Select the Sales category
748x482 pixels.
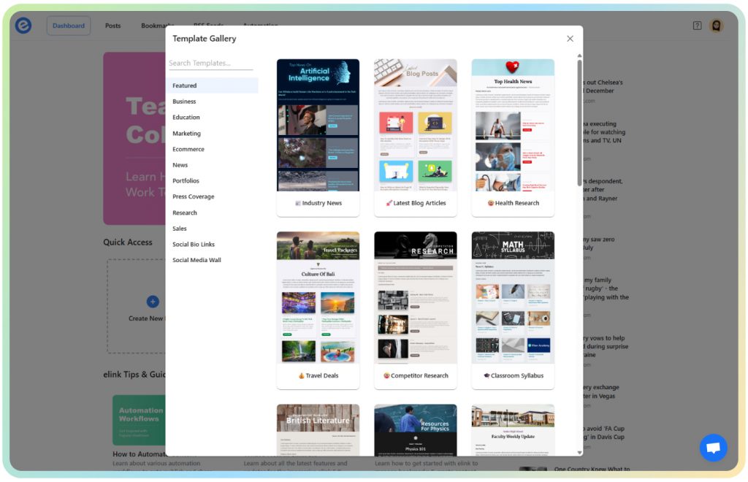click(x=180, y=229)
